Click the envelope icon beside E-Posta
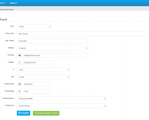Image resolution: width=149 pixels, height=120 pixels. (20, 55)
